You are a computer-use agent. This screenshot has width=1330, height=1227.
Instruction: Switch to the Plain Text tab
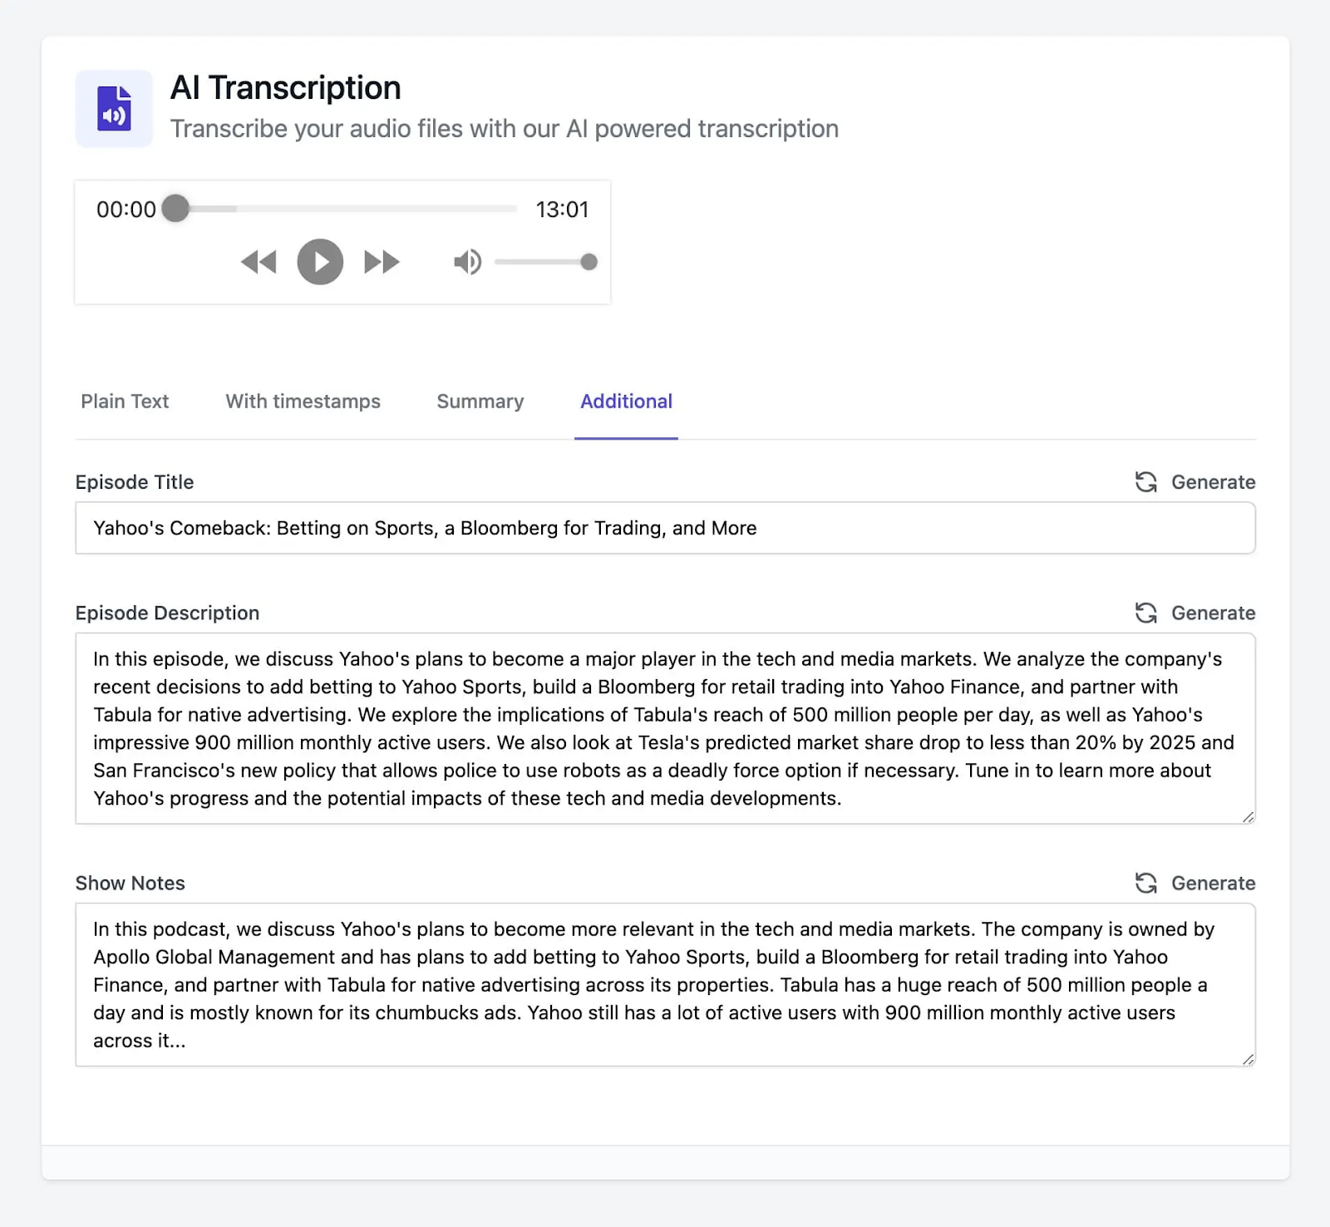(125, 402)
